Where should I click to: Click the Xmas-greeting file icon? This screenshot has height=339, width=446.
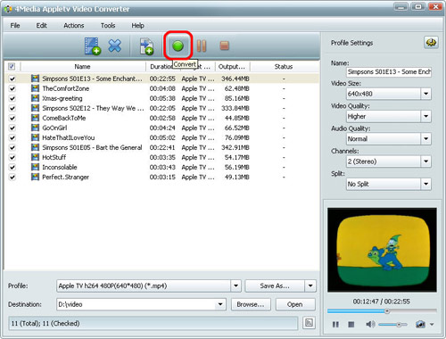tap(35, 98)
